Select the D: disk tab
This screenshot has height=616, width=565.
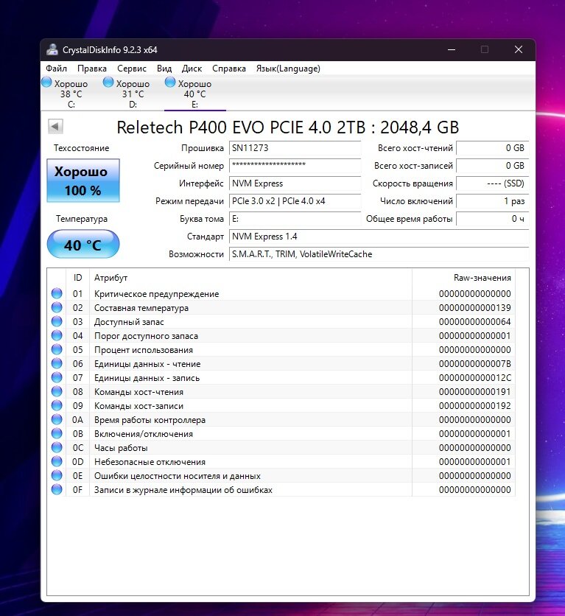click(133, 94)
